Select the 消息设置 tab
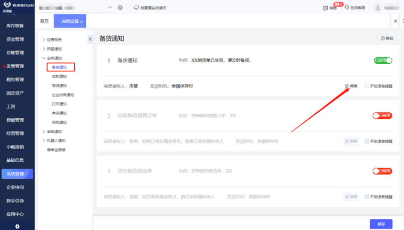This screenshot has width=404, height=230. pos(70,21)
